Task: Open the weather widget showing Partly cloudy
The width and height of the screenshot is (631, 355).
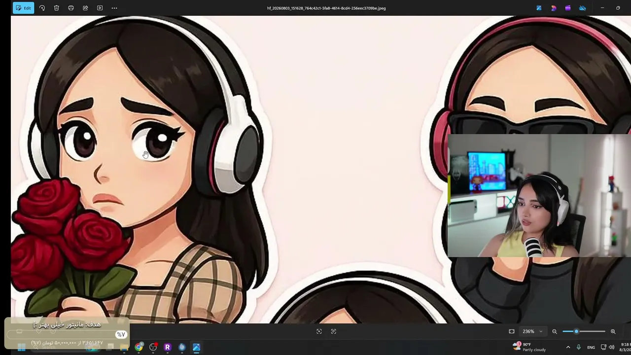Action: (x=529, y=347)
